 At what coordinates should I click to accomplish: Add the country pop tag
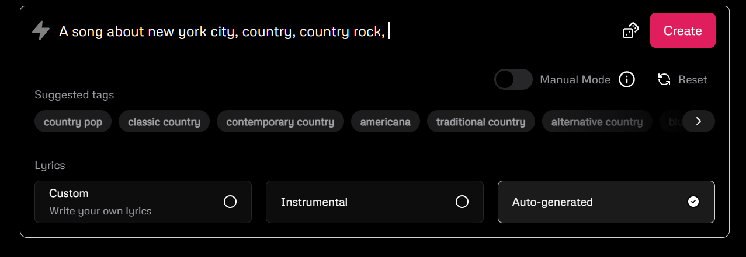73,122
